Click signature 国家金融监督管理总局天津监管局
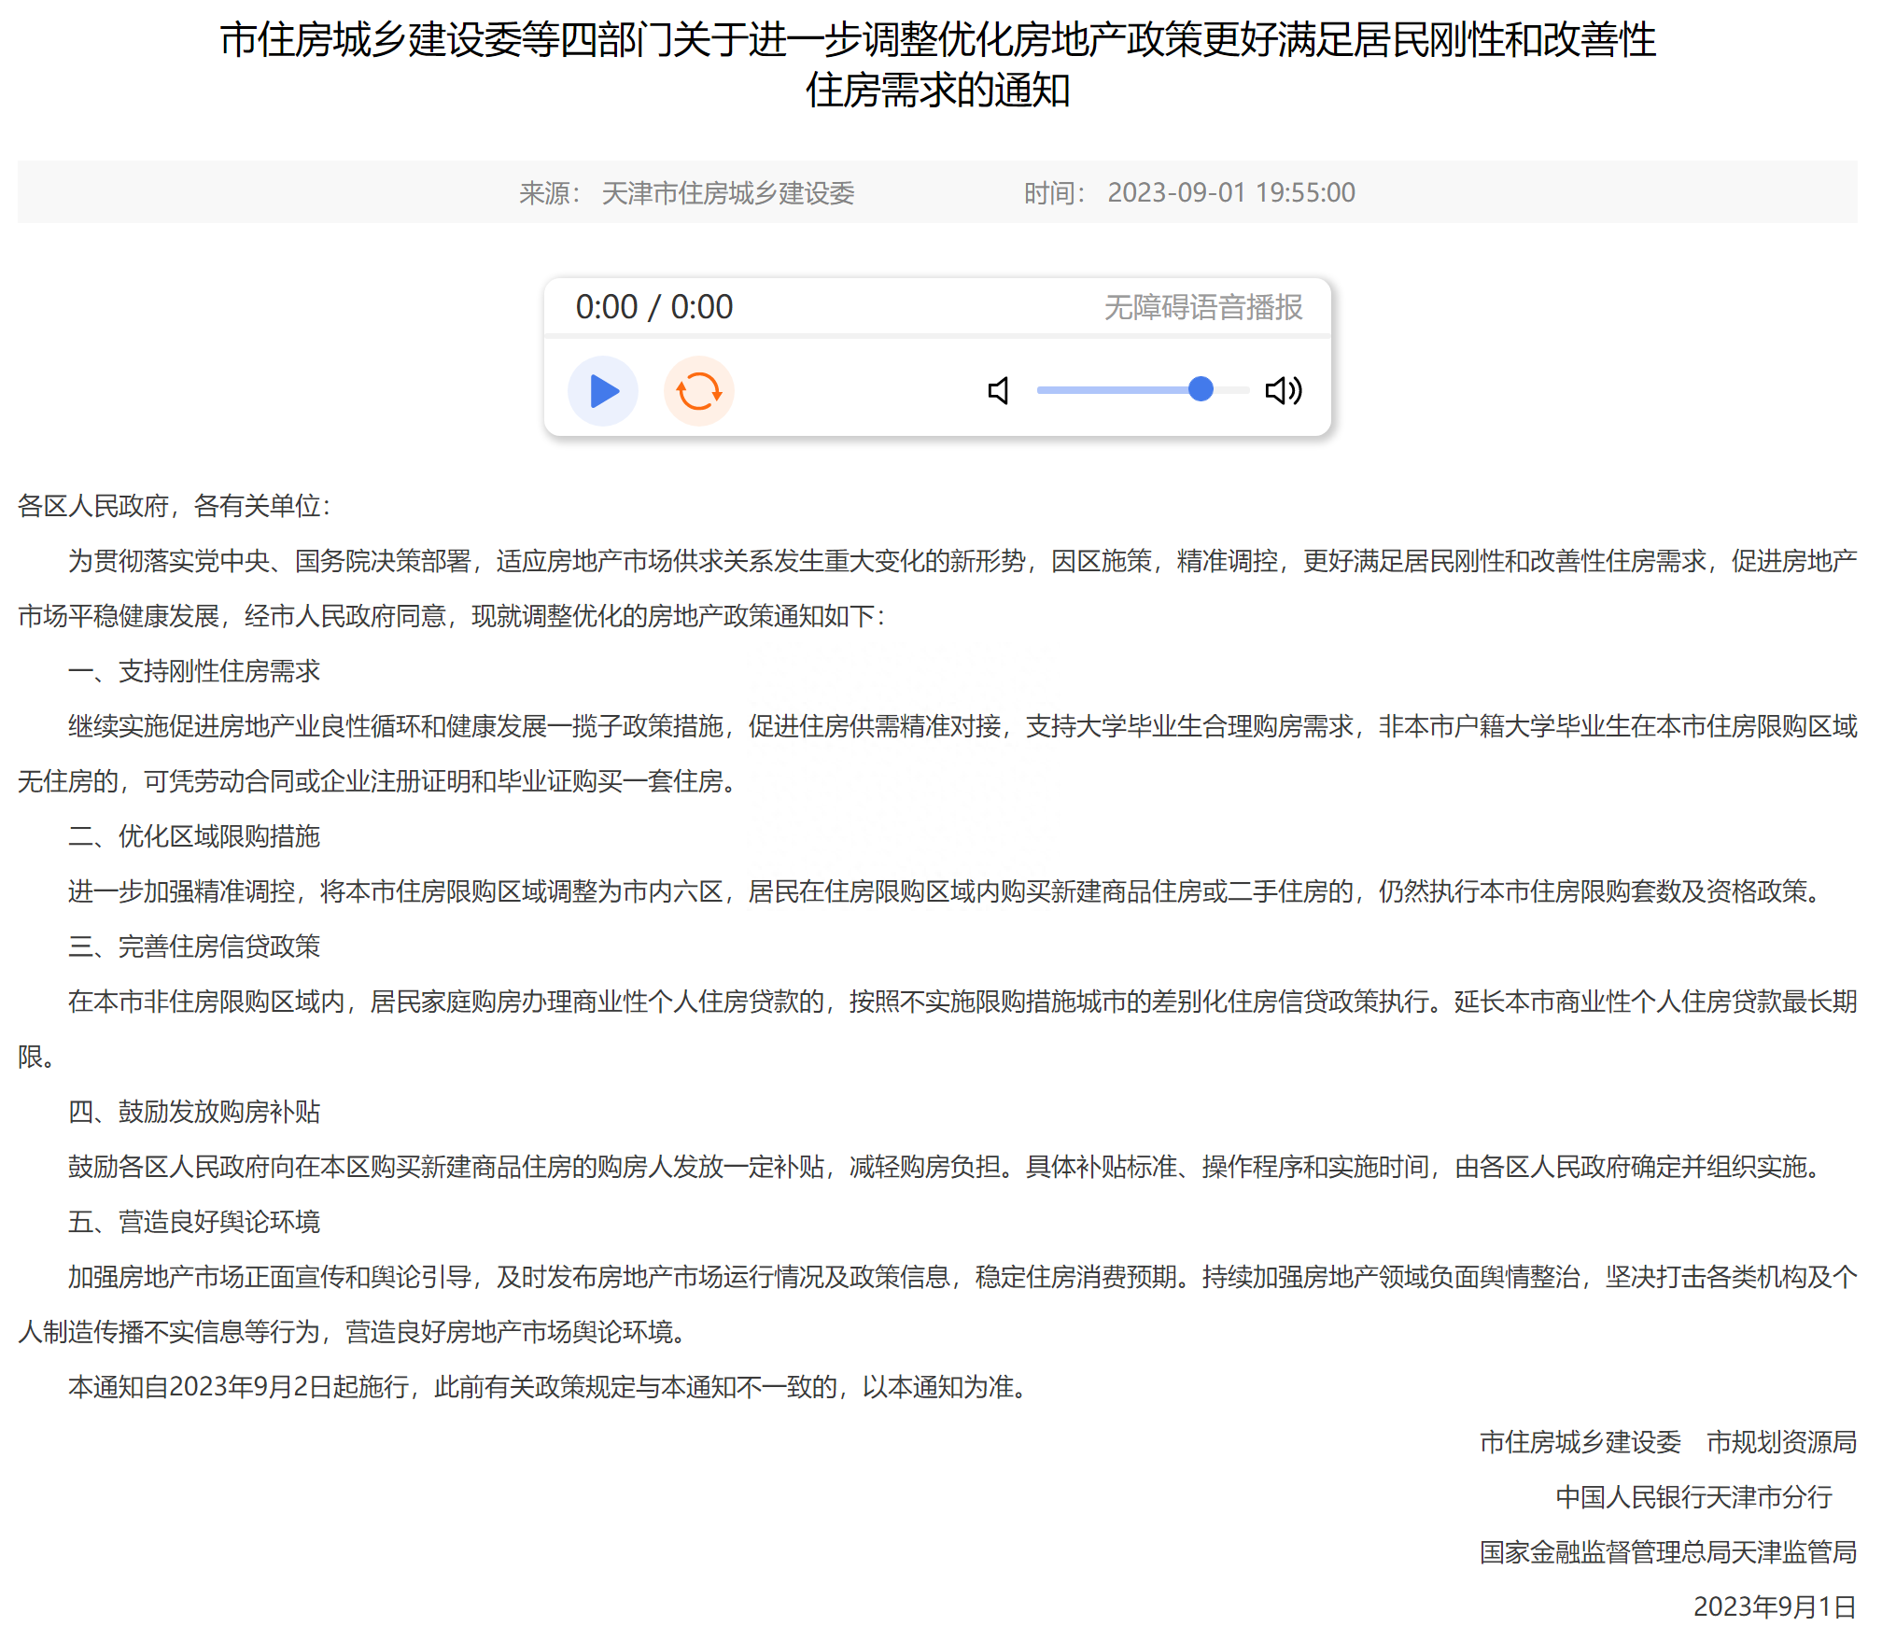The width and height of the screenshot is (1882, 1640). click(1667, 1552)
